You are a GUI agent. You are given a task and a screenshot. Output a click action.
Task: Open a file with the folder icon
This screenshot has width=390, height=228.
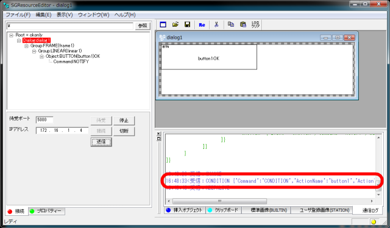click(x=175, y=24)
